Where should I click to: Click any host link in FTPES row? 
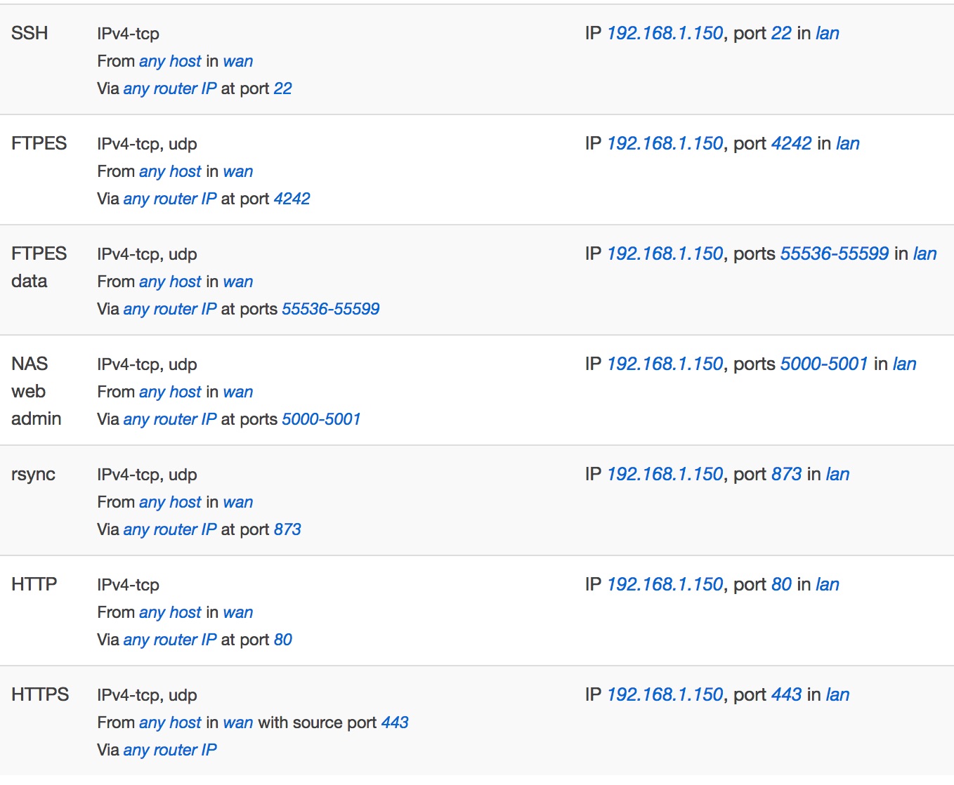coord(170,171)
